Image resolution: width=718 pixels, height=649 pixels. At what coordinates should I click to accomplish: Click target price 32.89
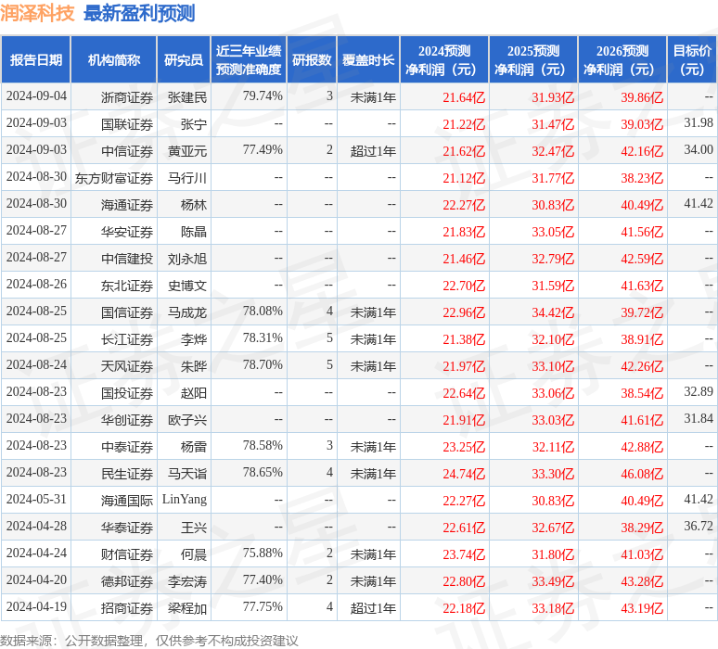click(x=699, y=392)
